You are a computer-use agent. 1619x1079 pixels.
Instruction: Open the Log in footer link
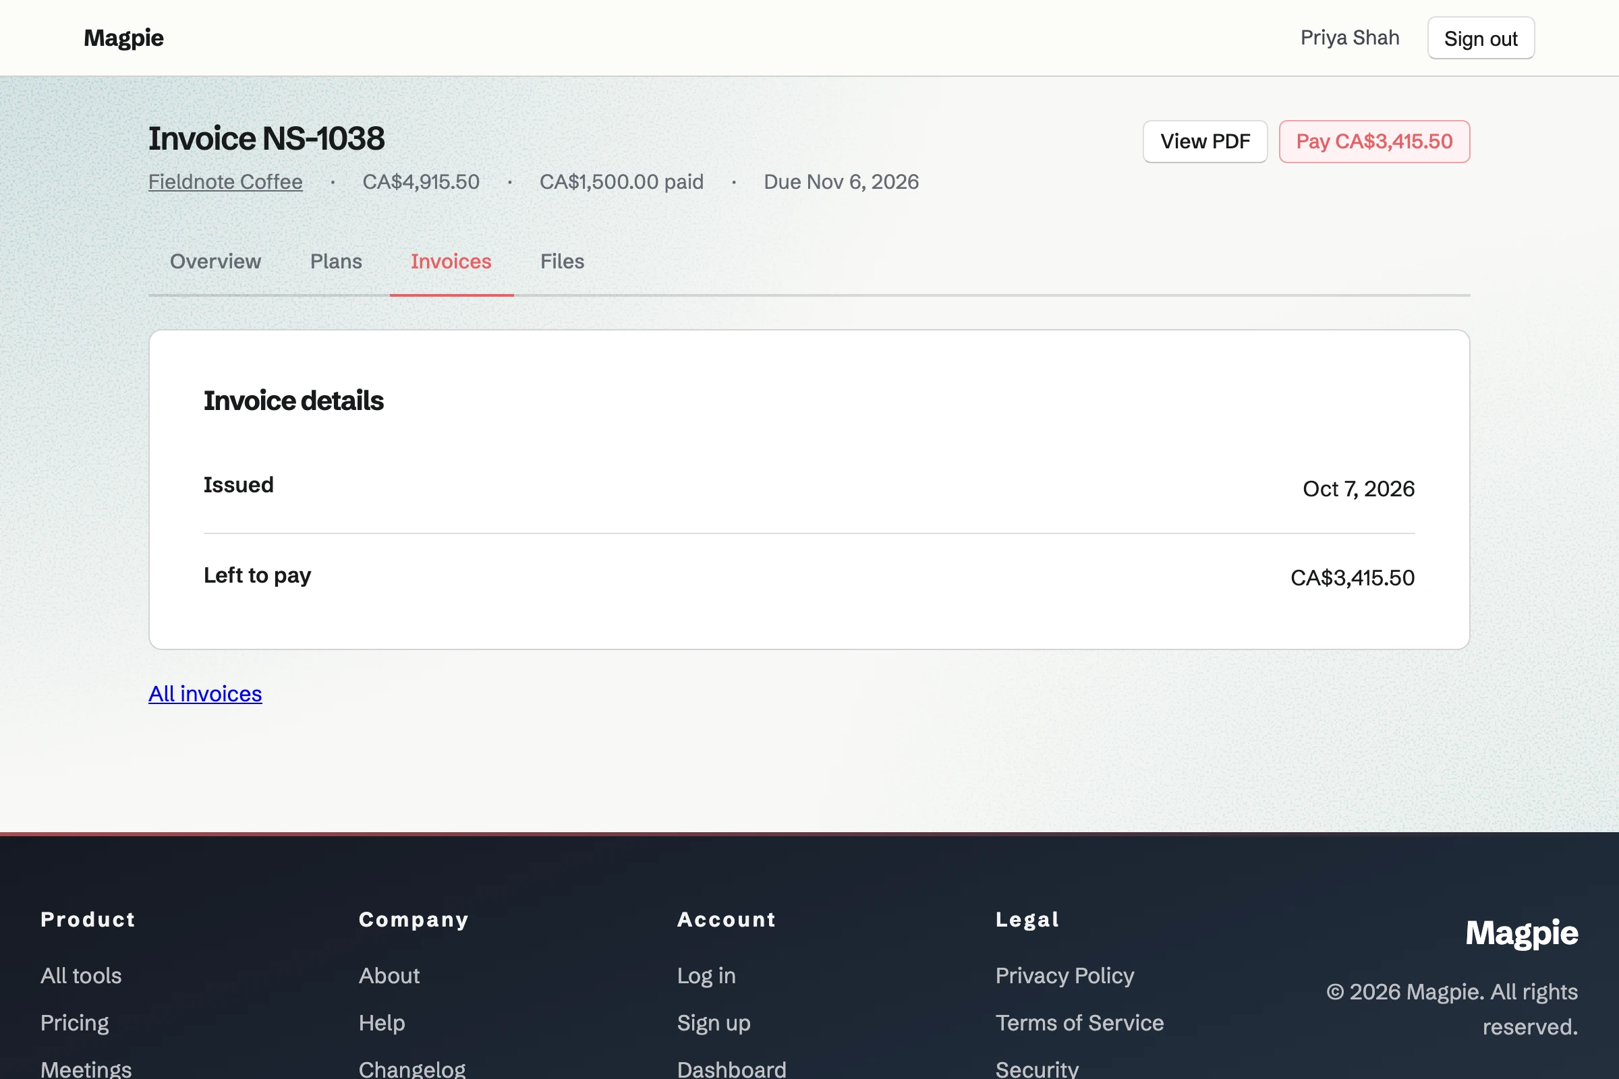706,976
